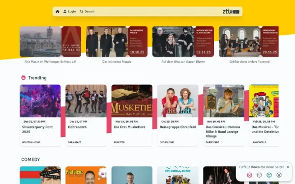Click the 'GELDERN - PONT' location label
295x184 pixels.
(x=31, y=142)
